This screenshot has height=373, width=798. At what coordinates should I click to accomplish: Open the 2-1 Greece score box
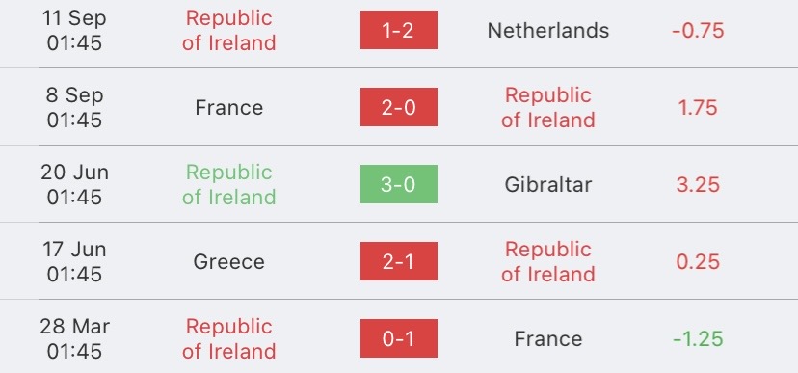(x=398, y=261)
